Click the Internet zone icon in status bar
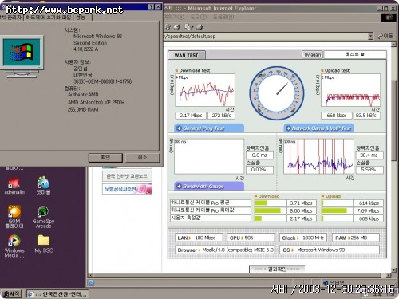This screenshot has height=299, width=399. click(x=325, y=283)
